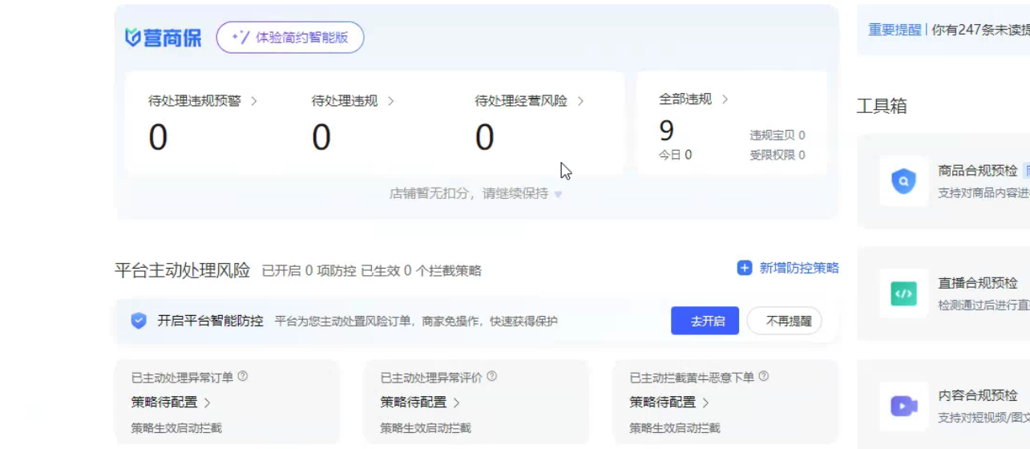
Task: Click help icon next to 已主动拦截黄牛恶意下单
Action: [764, 376]
